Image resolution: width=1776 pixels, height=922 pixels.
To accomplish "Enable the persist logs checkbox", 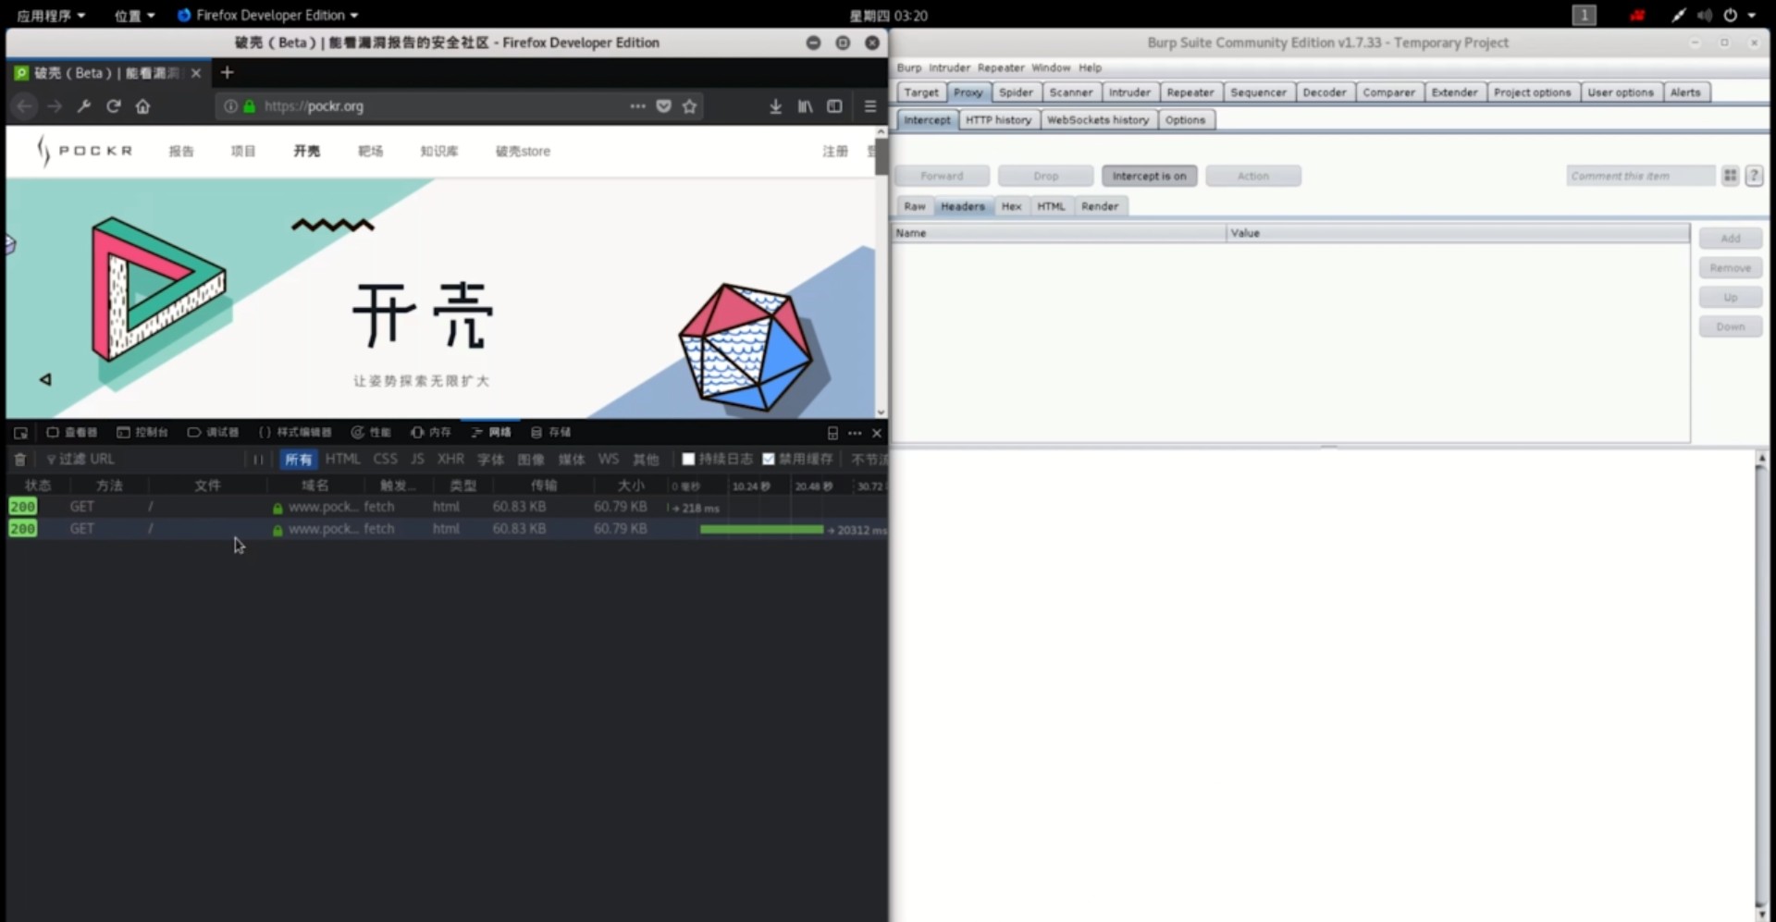I will [688, 460].
